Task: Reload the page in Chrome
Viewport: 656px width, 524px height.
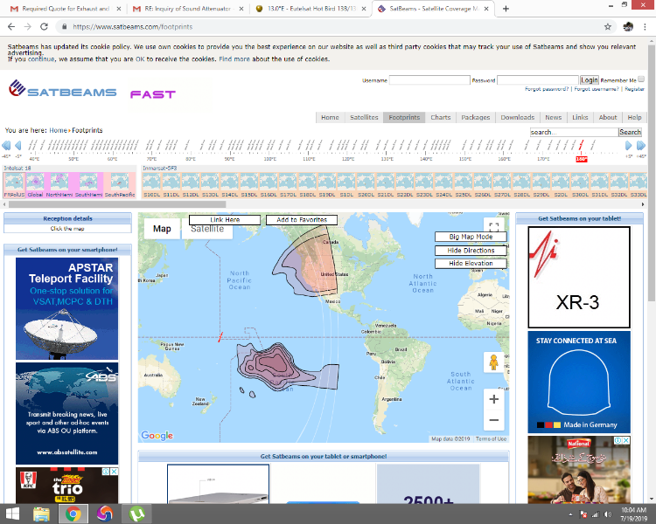Action: pos(44,27)
